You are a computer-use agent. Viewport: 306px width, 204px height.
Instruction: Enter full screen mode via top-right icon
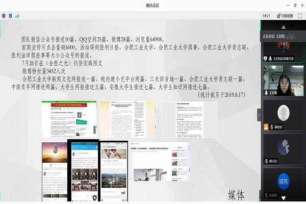tap(301, 16)
